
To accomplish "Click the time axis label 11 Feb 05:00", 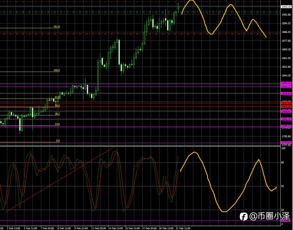I will tap(98, 228).
